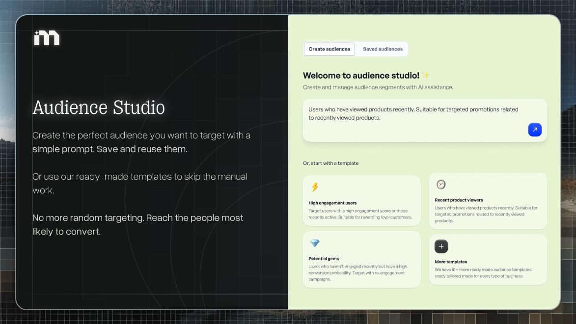Switch to the Saved audiences tab
576x324 pixels.
(x=383, y=49)
